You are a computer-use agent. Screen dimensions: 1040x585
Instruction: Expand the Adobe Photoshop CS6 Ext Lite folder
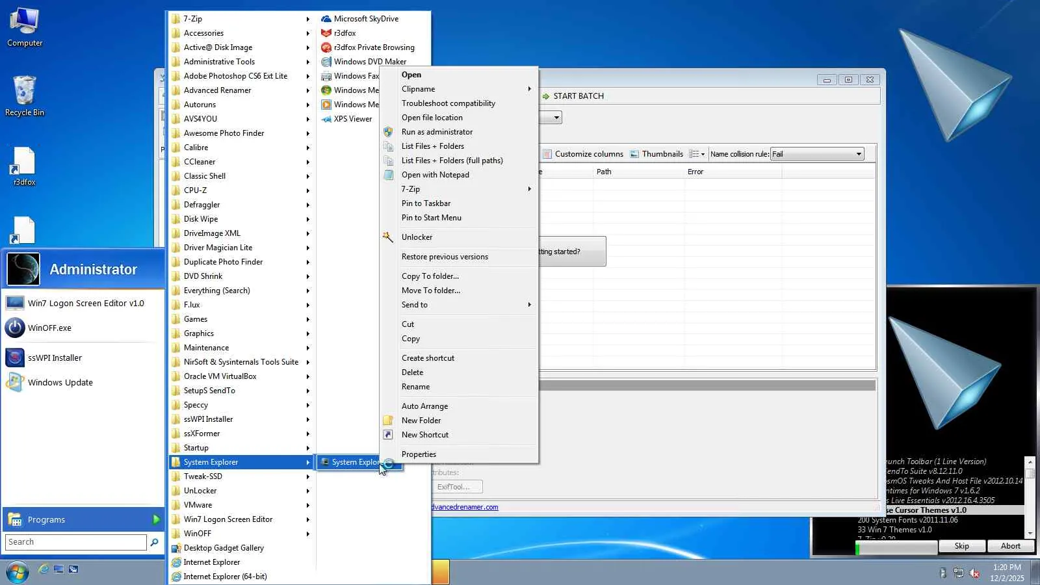[240, 76]
